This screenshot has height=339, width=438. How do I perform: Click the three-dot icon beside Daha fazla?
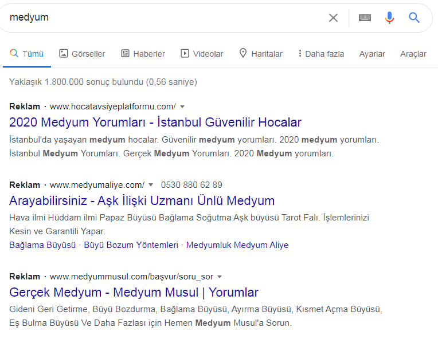pos(300,53)
